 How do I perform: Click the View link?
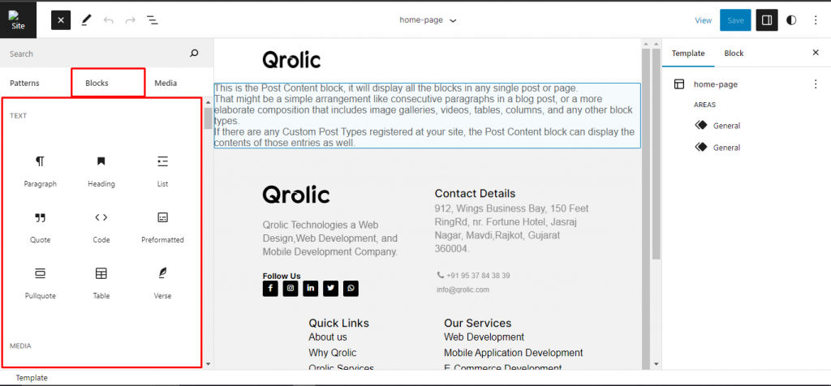pos(704,20)
